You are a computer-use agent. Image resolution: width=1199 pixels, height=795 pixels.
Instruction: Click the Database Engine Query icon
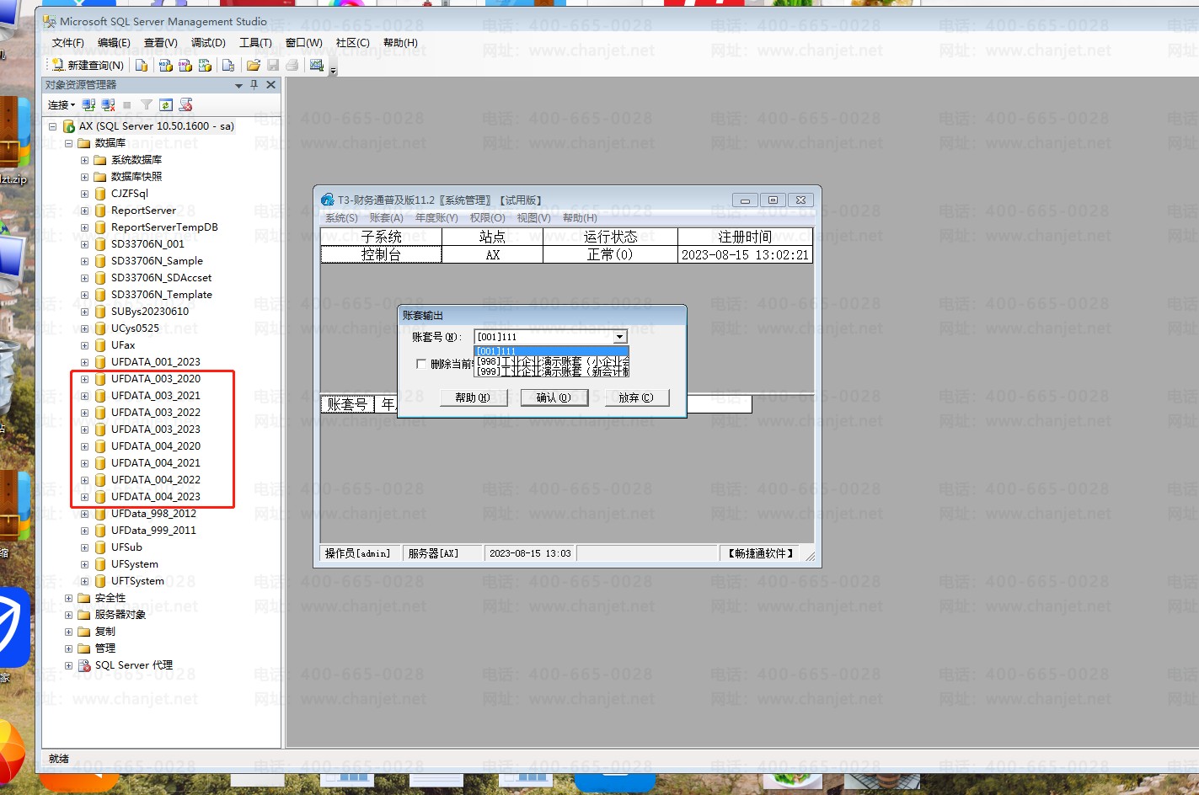[x=142, y=65]
